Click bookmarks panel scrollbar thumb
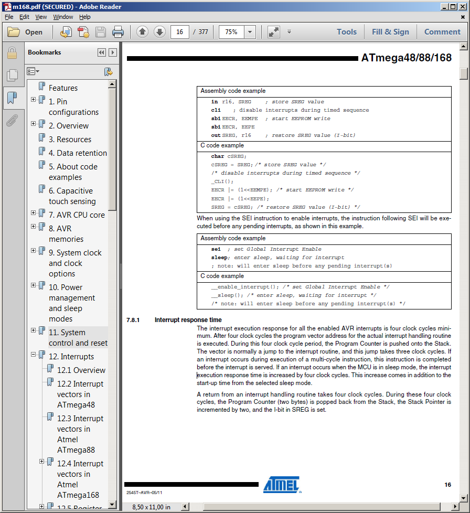This screenshot has width=470, height=513. point(112,149)
